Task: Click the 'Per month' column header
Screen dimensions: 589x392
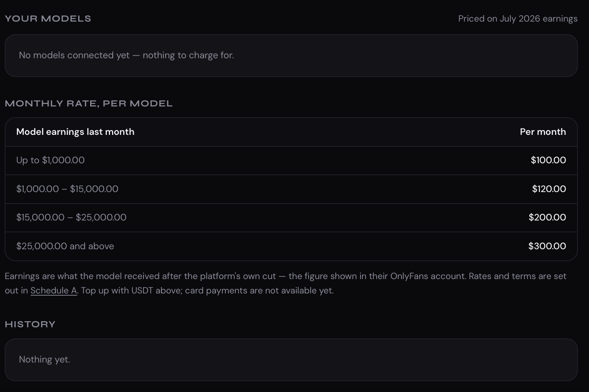Action: pos(543,132)
